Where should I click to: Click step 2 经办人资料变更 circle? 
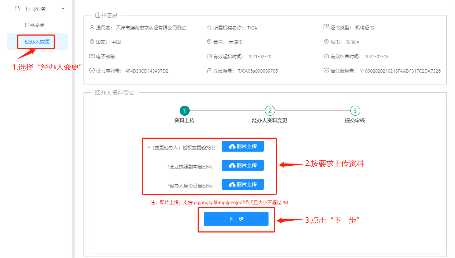click(x=270, y=111)
